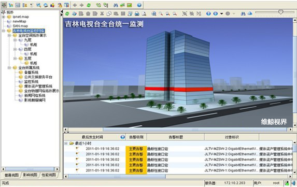
Task: Click the green refresh icon in map toolbar
Action: coord(67,13)
